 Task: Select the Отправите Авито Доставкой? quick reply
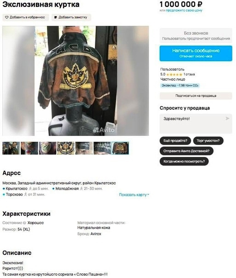click(186, 151)
